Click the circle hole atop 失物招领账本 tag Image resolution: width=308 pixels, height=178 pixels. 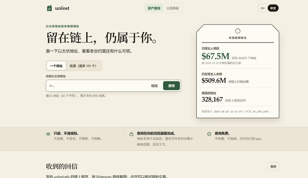pos(238,31)
